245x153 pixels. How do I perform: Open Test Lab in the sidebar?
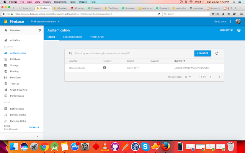click(15, 84)
